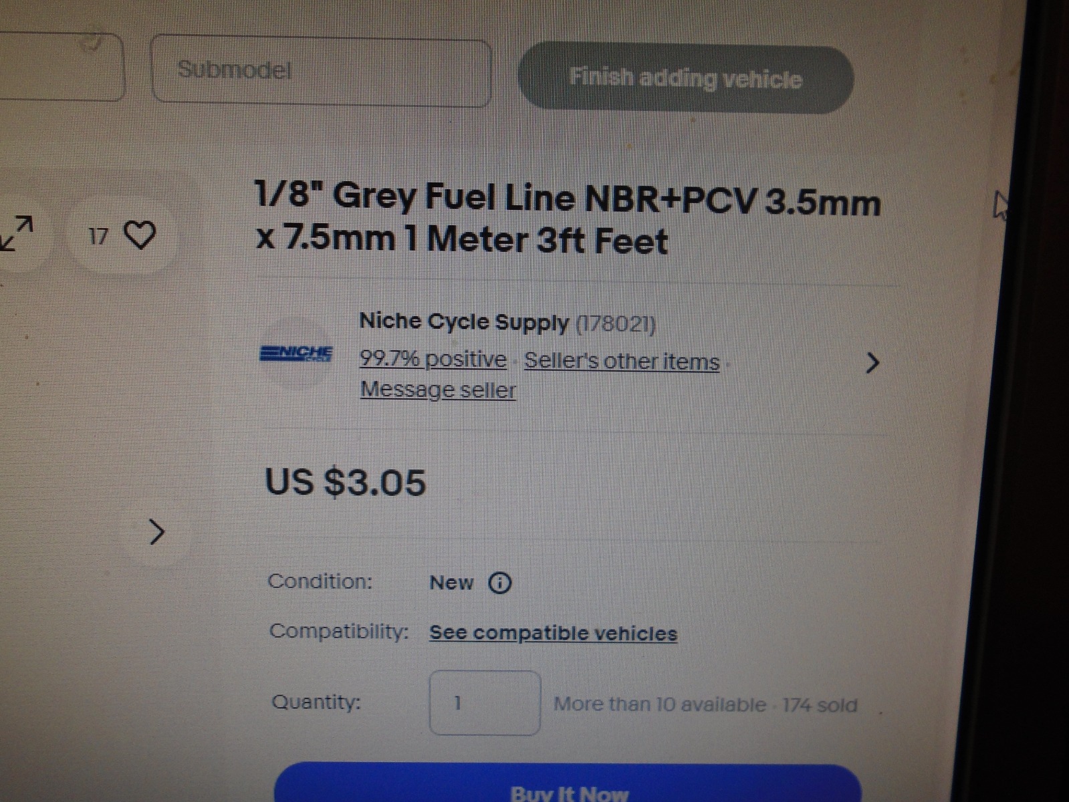Click the Message seller link
Screen dimensions: 1069x802
[x=438, y=389]
